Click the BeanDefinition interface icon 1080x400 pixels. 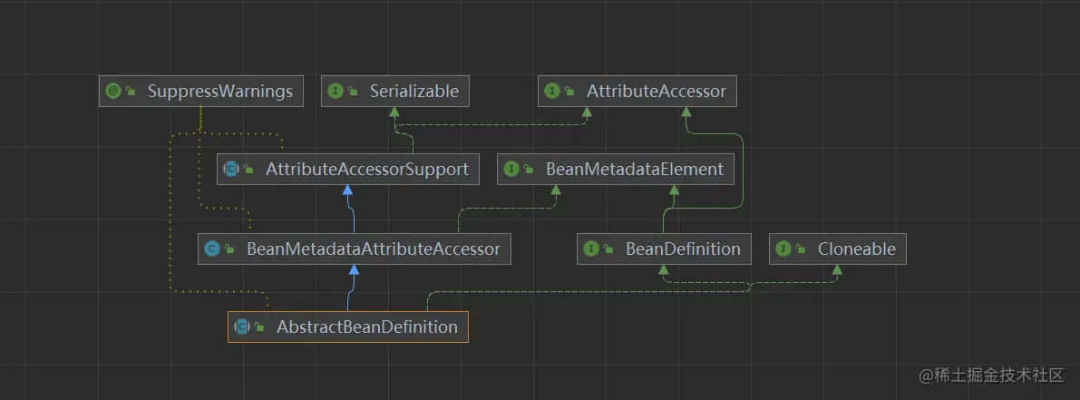click(x=591, y=249)
